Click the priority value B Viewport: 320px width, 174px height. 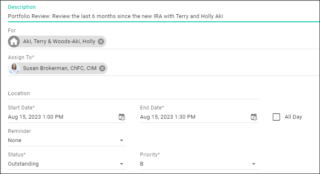tap(142, 164)
